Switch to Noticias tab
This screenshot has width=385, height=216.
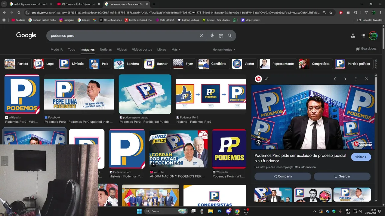[106, 49]
